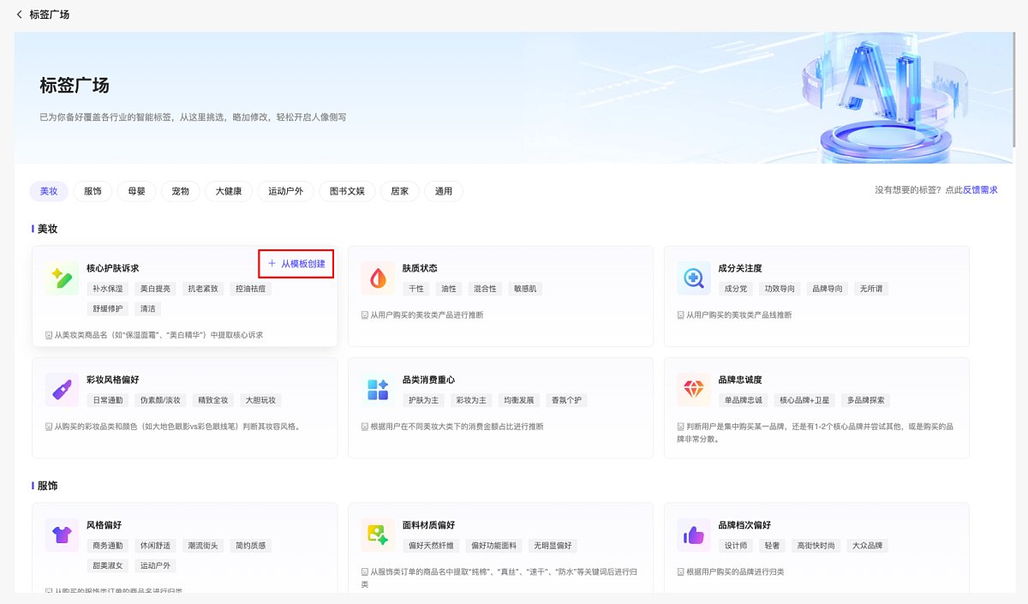The width and height of the screenshot is (1028, 604).
Task: Click the document icon in 彩妆风格偏好 description
Action: click(49, 426)
